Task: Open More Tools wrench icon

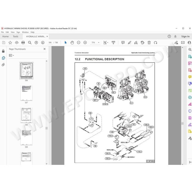Action: point(190,138)
